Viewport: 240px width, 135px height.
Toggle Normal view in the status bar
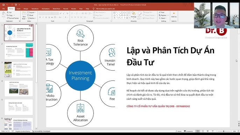click(198, 131)
